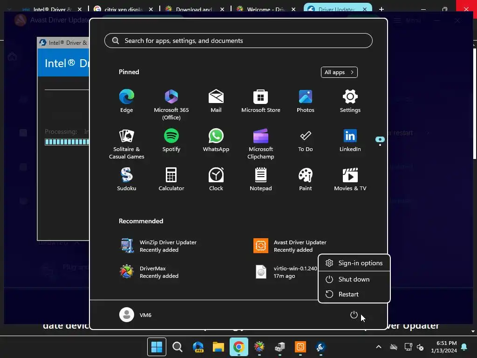Switch to the citrix xen display browser tab
This screenshot has width=477, height=358.
[123, 9]
